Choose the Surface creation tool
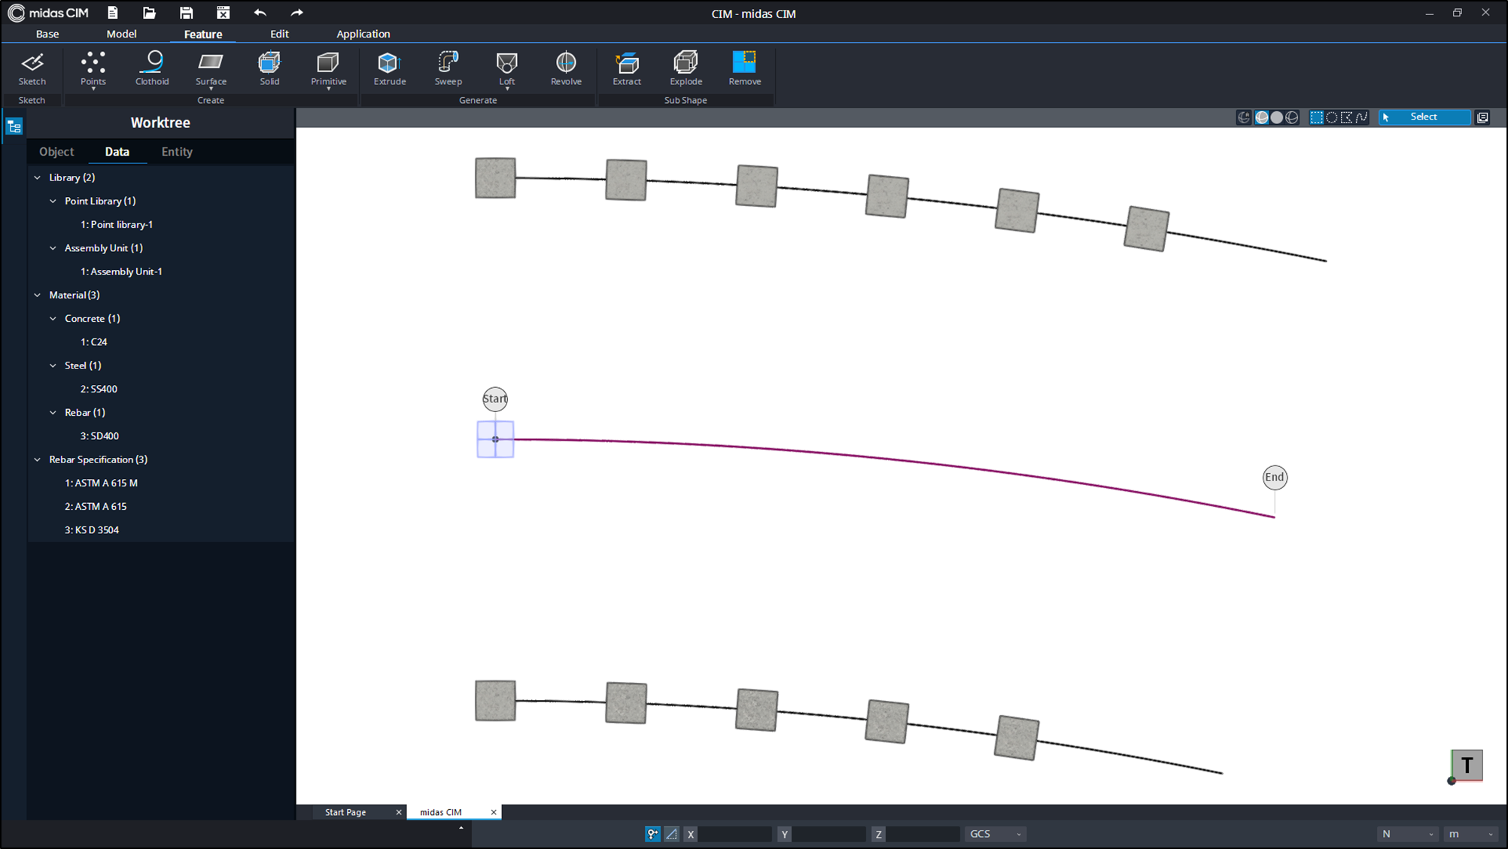1508x849 pixels. coord(211,68)
